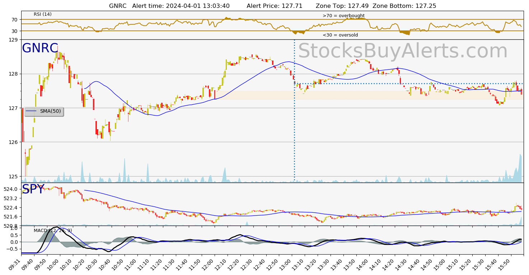The image size is (529, 275).
Task: Click the 128 price axis label
Action: click(x=13, y=74)
